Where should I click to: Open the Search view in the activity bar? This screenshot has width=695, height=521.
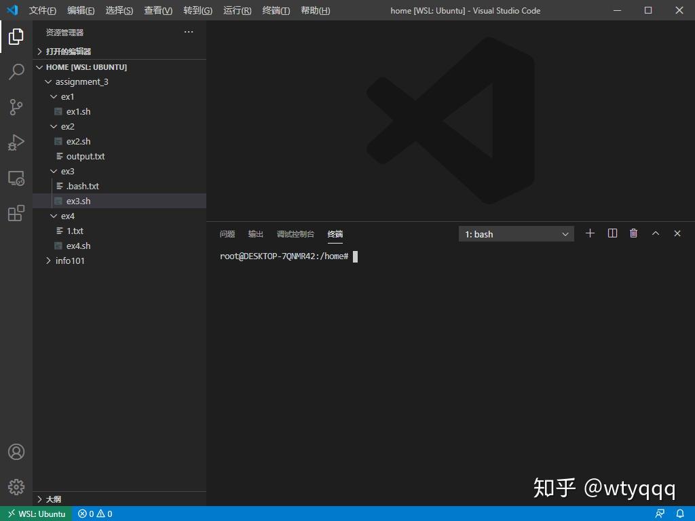coord(16,72)
